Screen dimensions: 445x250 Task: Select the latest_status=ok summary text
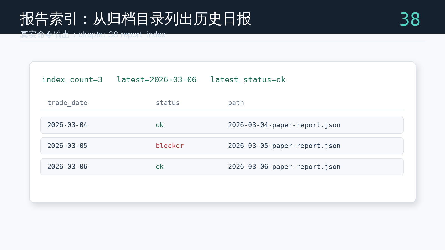248,80
